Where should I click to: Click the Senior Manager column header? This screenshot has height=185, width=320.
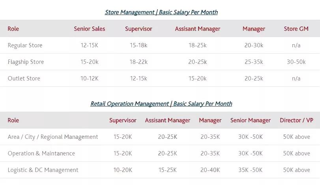pos(251,120)
